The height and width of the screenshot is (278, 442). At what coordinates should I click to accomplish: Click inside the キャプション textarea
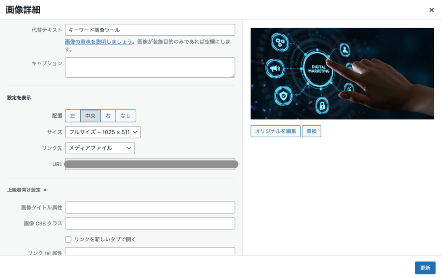tap(150, 67)
